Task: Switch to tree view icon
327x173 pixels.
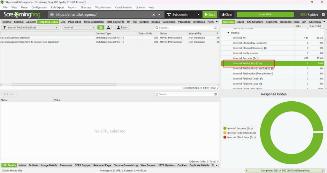Action: pyautogui.click(x=108, y=27)
